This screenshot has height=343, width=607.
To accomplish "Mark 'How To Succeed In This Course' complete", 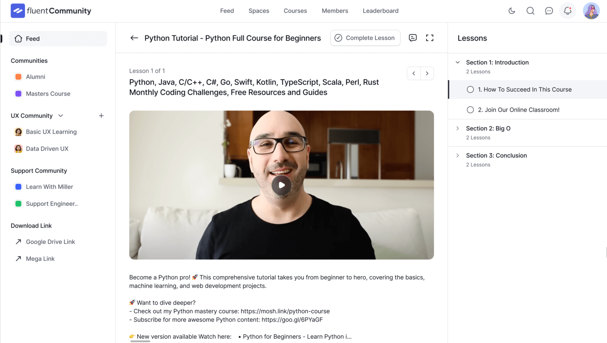I will coord(470,89).
